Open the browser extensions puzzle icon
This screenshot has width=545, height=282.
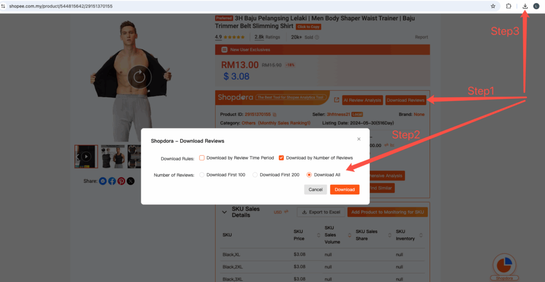click(x=509, y=6)
